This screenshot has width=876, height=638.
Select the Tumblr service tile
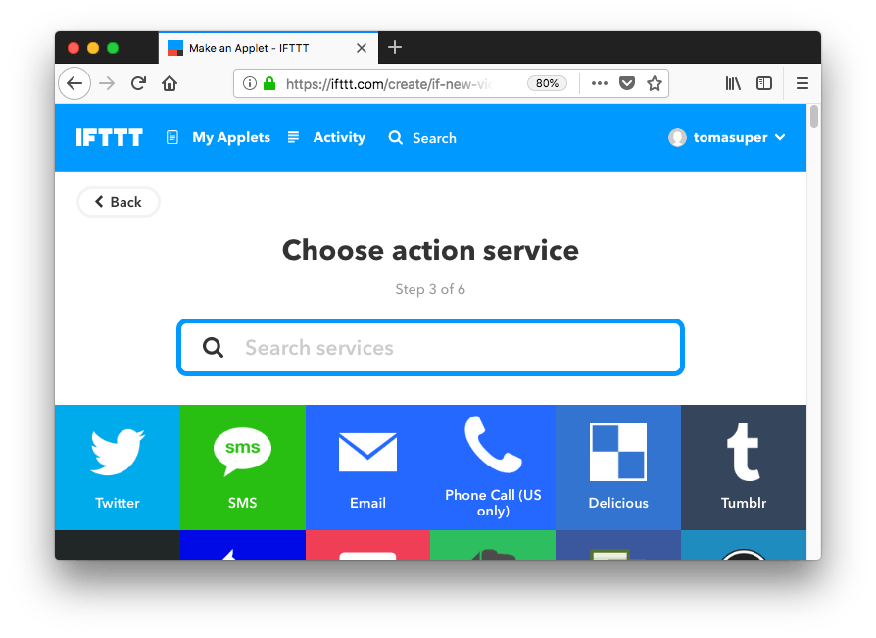click(744, 467)
